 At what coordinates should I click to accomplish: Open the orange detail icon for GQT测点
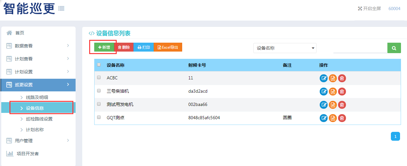333,118
